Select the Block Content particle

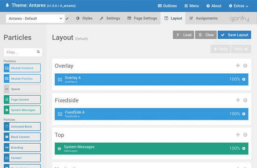[x=22, y=137]
